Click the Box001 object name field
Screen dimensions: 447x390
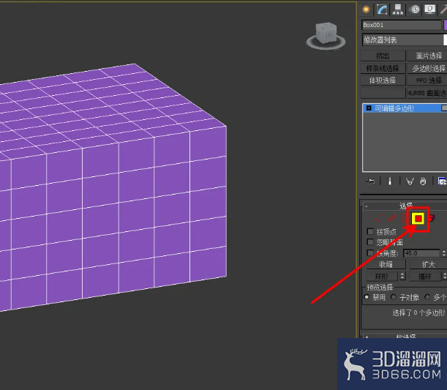[402, 25]
